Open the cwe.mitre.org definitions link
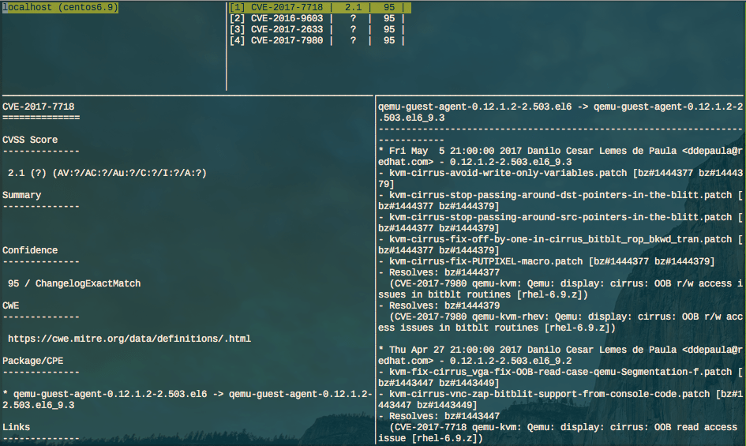The image size is (746, 446). click(129, 339)
